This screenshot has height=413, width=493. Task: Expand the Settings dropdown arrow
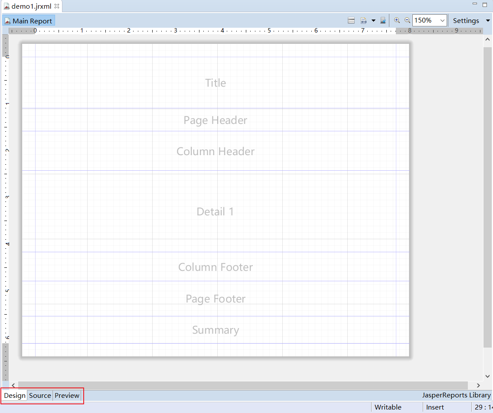coord(488,20)
